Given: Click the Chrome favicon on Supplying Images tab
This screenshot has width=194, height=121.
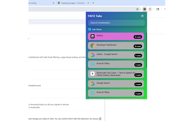Looking at the screenshot, I should [59, 3].
